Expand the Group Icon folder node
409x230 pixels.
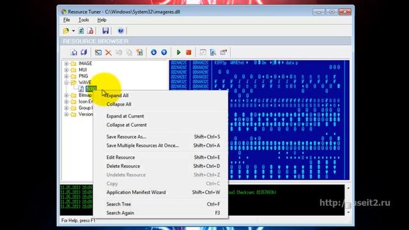coord(66,108)
